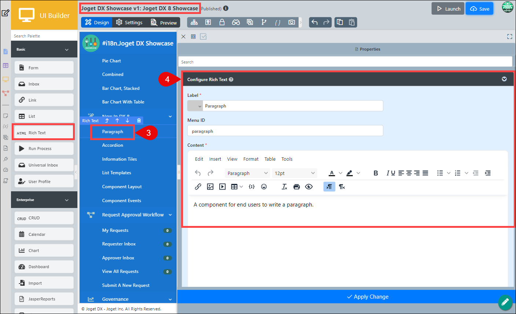The height and width of the screenshot is (314, 516).
Task: Insert link in rich text editor
Action: point(198,187)
